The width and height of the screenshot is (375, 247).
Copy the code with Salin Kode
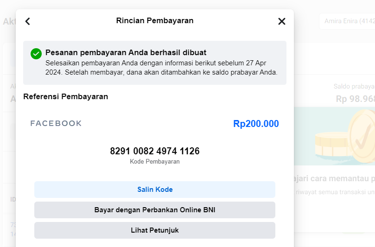[x=155, y=190]
